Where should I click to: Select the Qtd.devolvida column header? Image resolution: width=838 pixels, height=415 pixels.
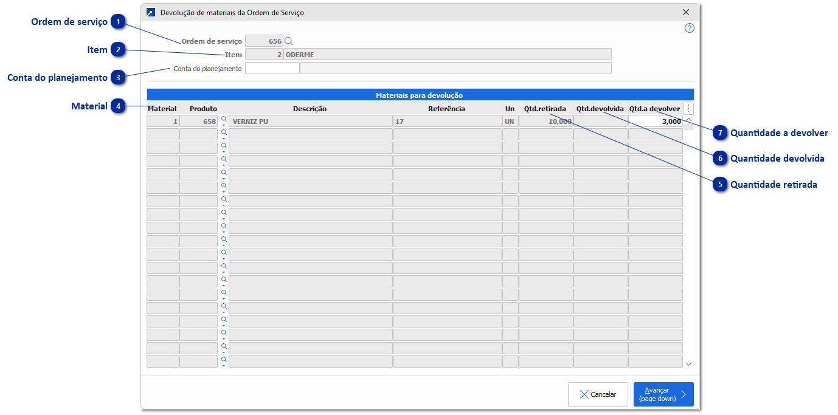[x=600, y=109]
